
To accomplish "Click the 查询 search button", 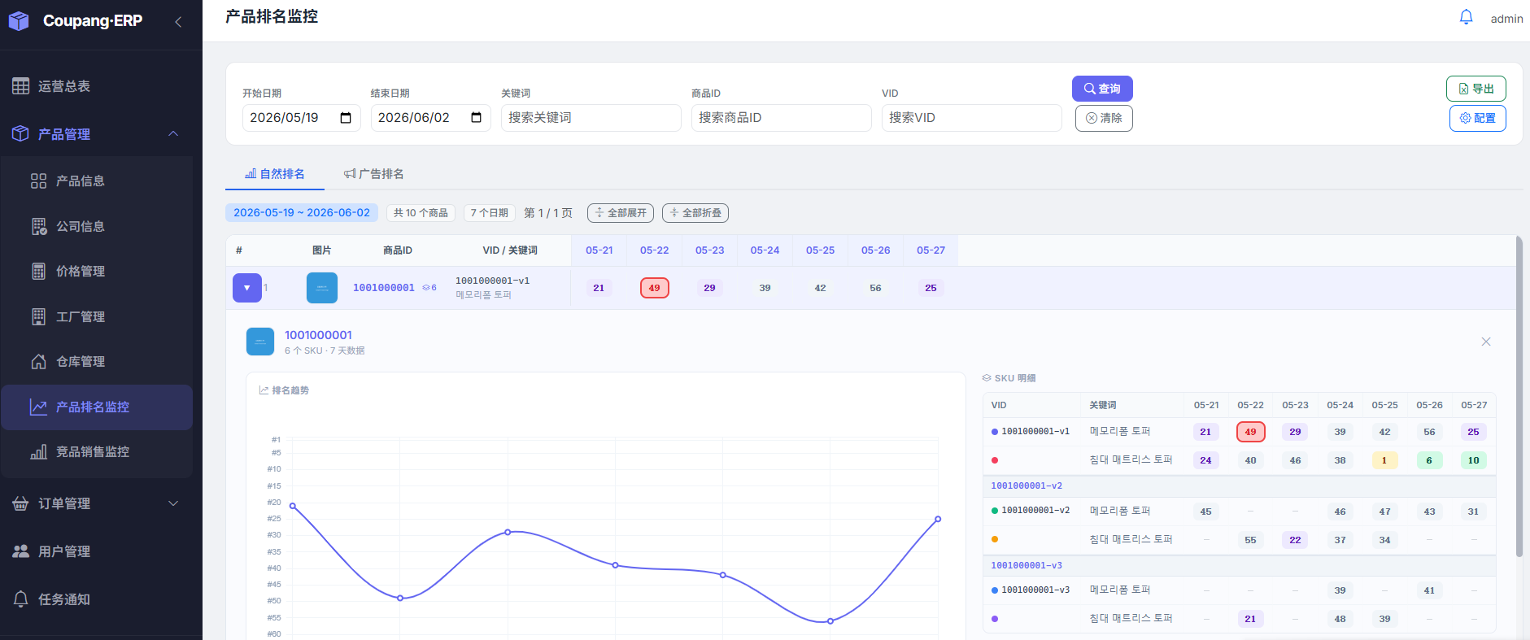I will tap(1102, 89).
